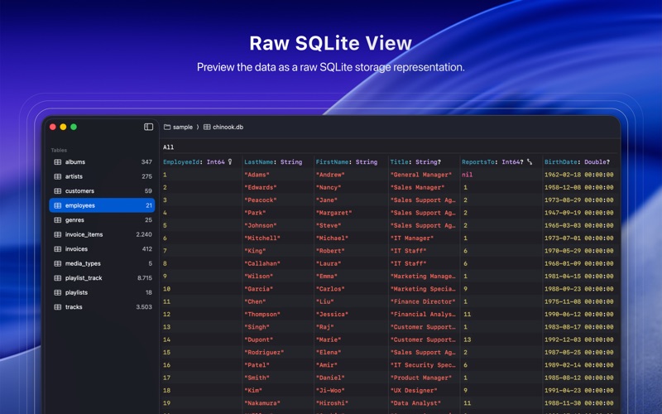Click the playlists table icon
The image size is (662, 414).
[57, 292]
